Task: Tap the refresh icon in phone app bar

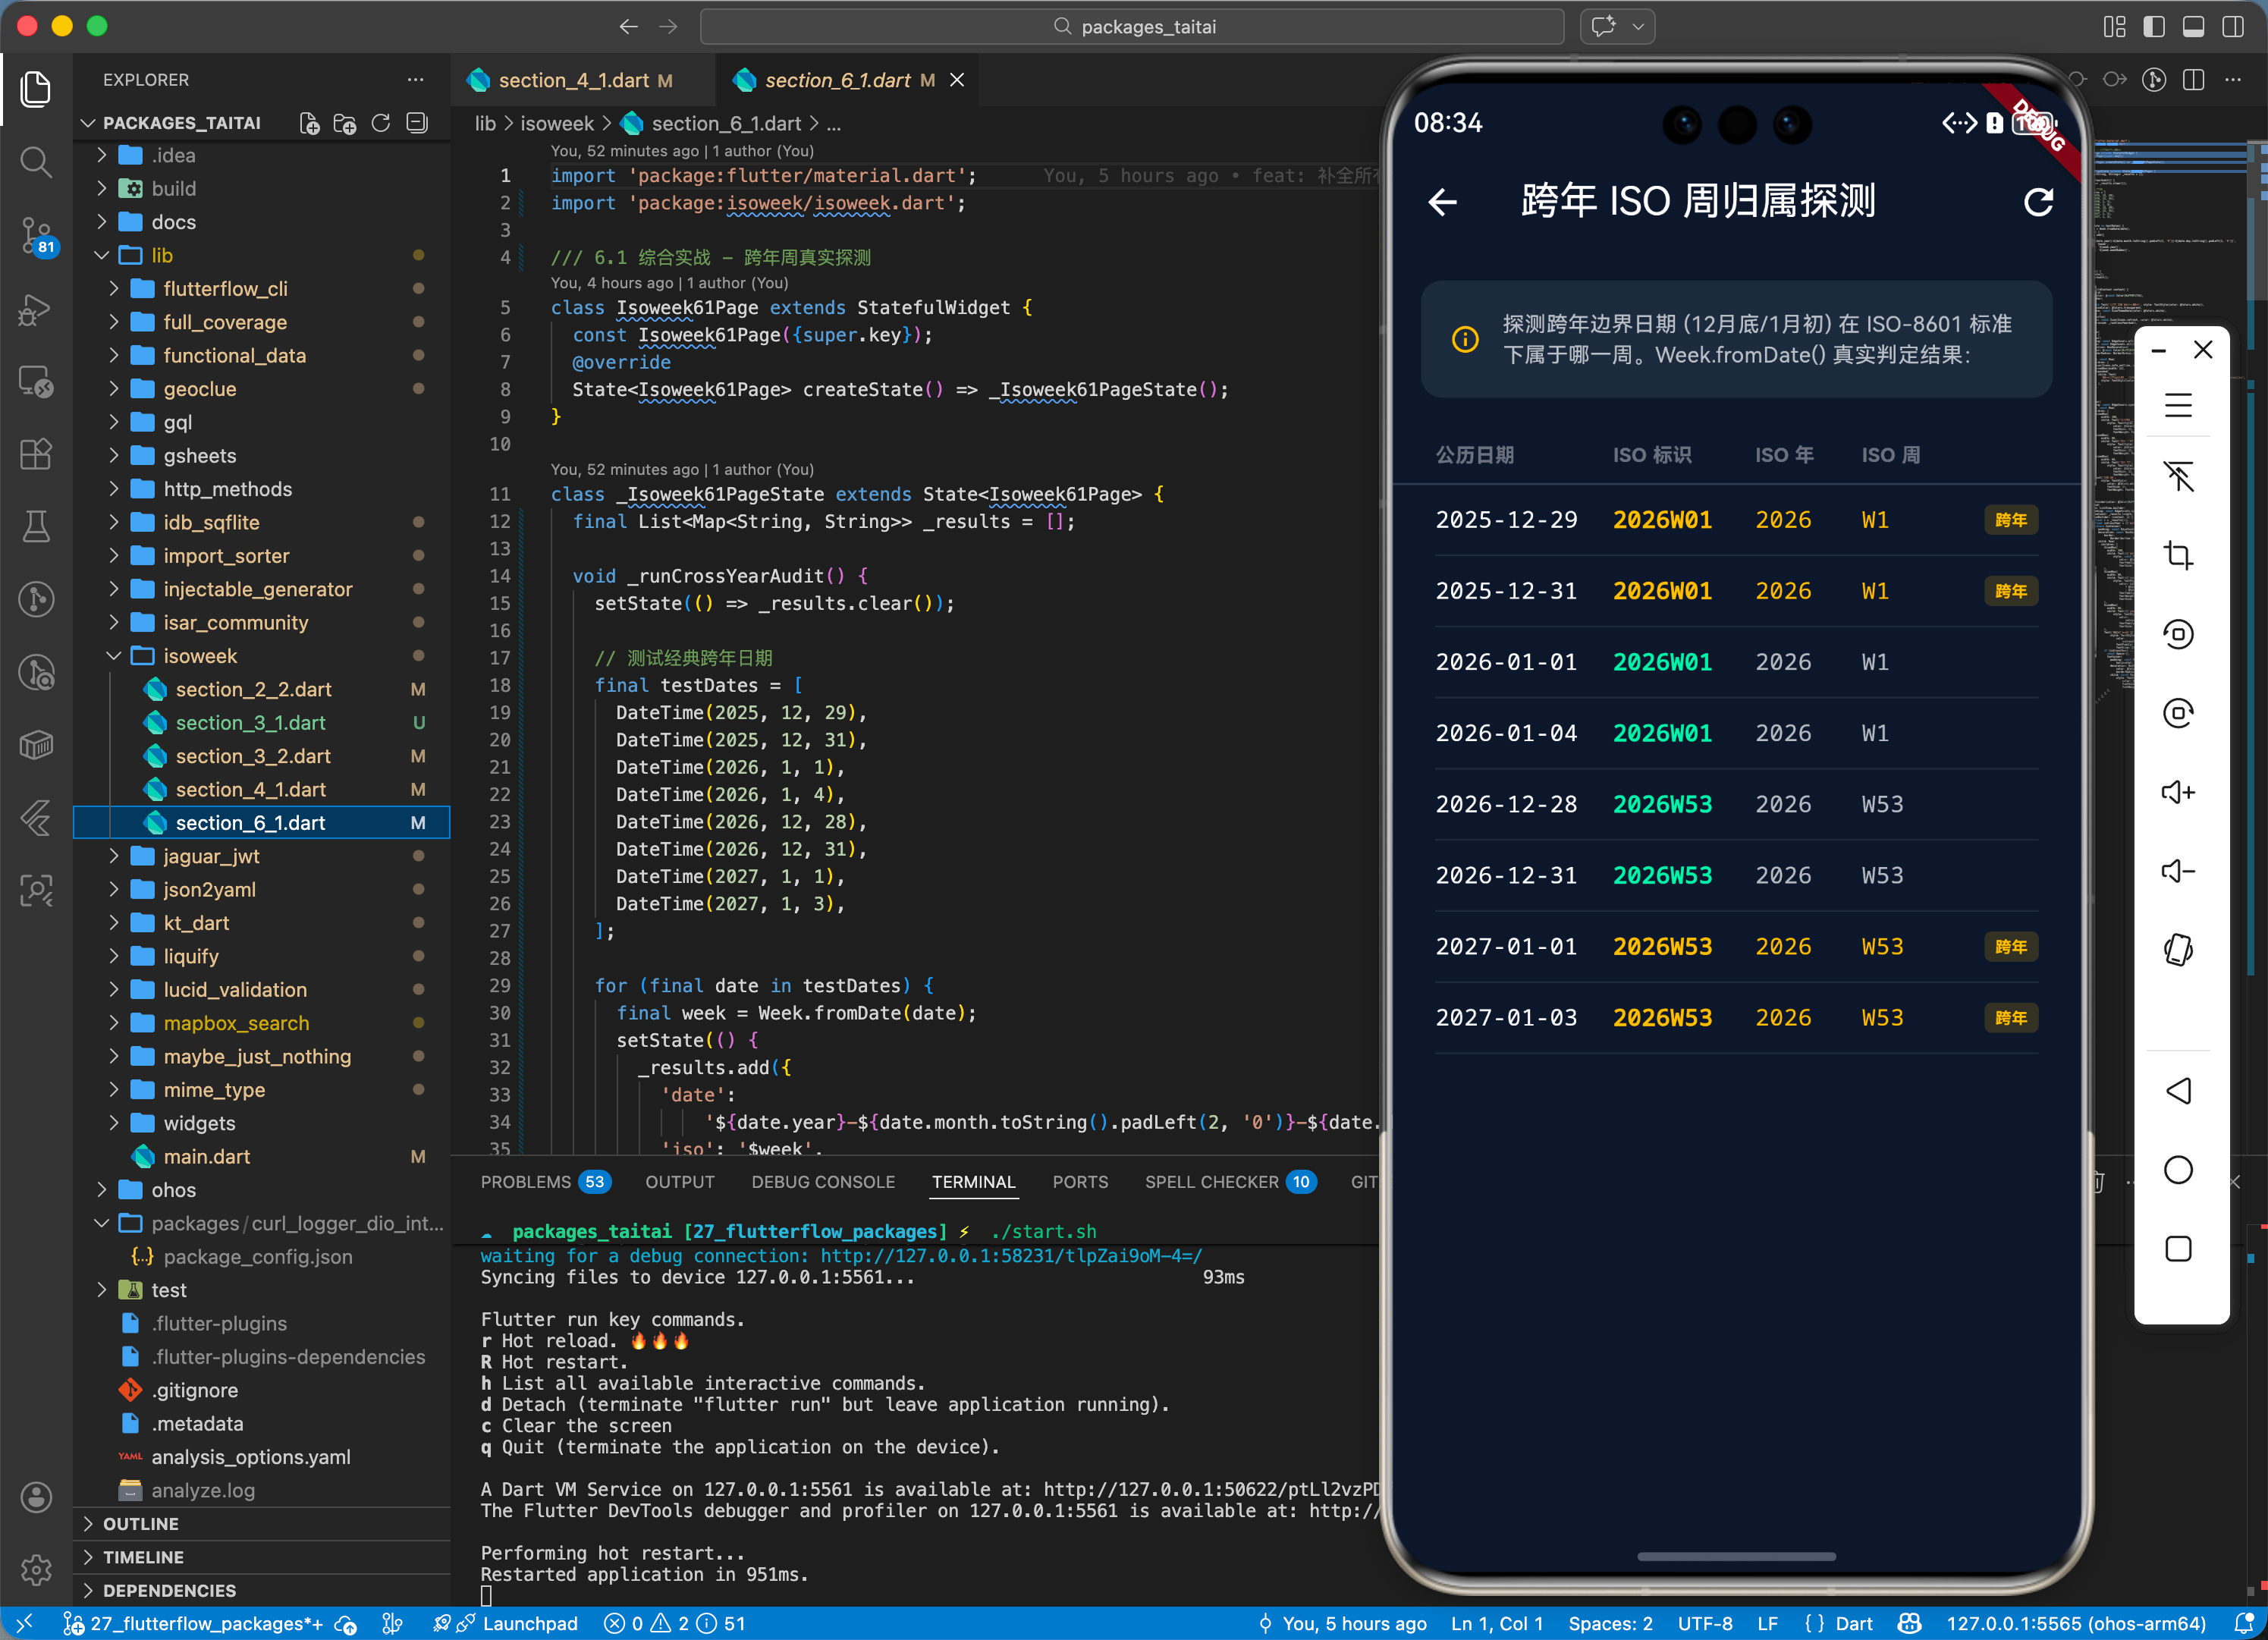Action: tap(2038, 202)
